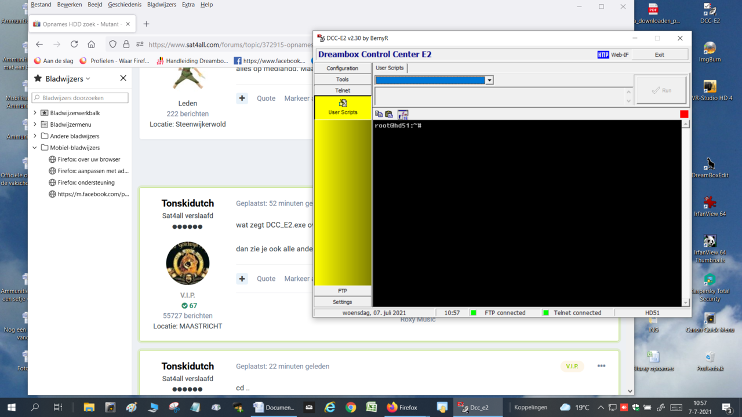Viewport: 742px width, 417px height.
Task: Collapse the Mobiel-bladwijzers folder
Action: 35,148
